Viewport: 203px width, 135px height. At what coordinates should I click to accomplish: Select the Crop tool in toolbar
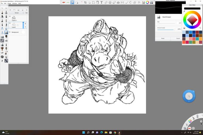pos(85,2)
